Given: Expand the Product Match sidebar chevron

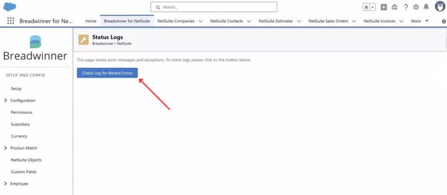Looking at the screenshot, I should 6,148.
